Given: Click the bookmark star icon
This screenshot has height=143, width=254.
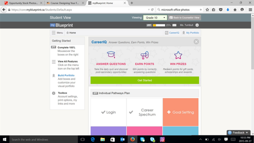Looking at the screenshot, I should click(207, 10).
